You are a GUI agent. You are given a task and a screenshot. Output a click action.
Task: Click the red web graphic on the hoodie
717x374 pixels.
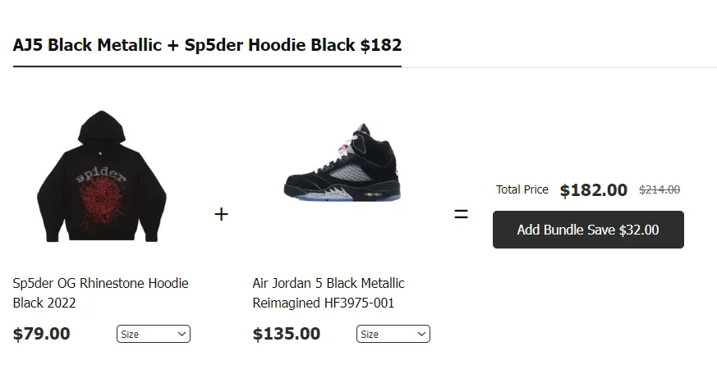[101, 205]
